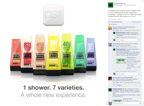Click the Share link under the post
Viewport: 144px width, 106px height.
[x=119, y=19]
